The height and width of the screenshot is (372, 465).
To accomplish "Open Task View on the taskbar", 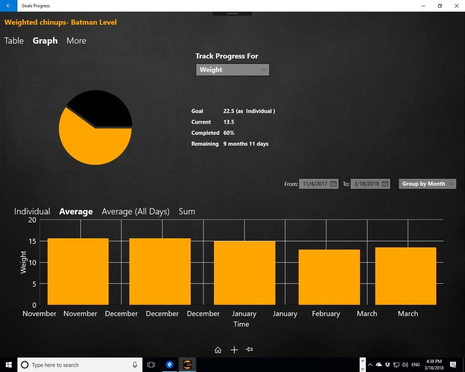I will click(151, 365).
